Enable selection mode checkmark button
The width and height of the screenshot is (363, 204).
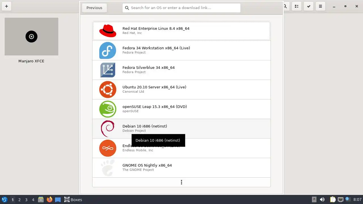[309, 6]
